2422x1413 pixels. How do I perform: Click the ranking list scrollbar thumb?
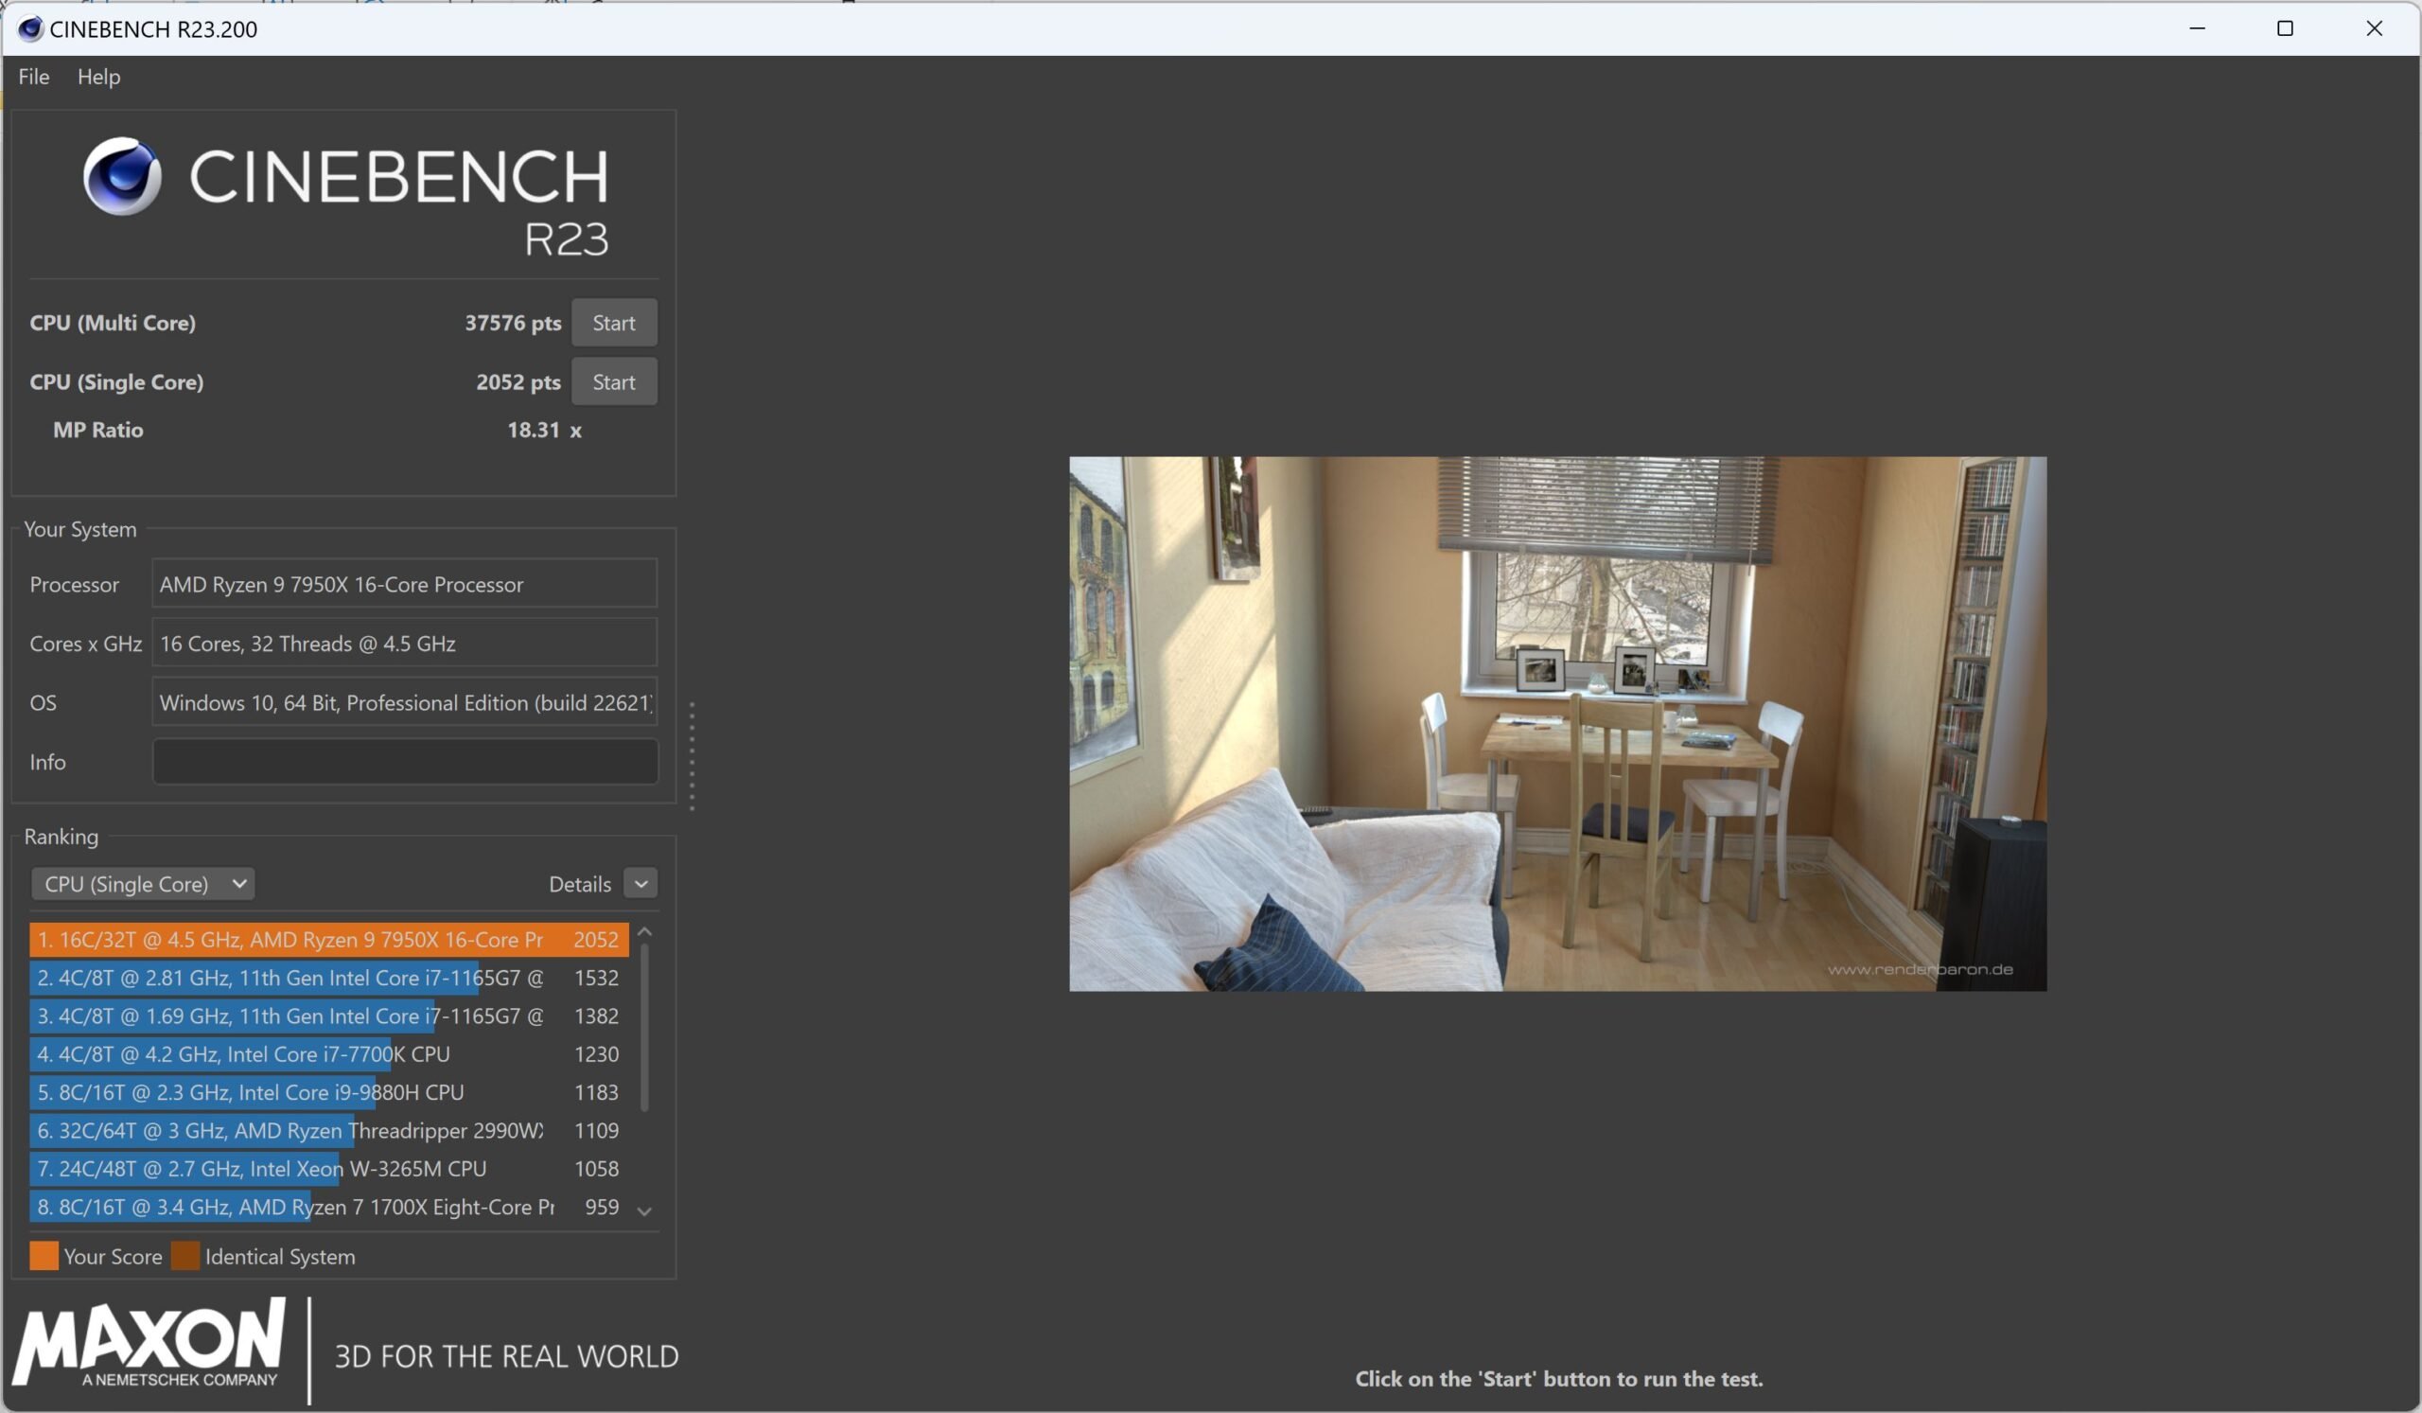click(644, 1028)
